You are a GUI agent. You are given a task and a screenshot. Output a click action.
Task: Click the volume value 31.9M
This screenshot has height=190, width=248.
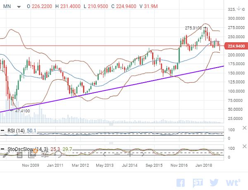[x=151, y=6]
